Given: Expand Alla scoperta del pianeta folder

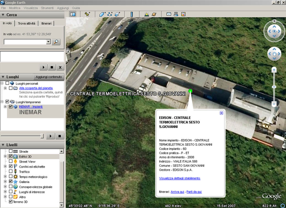Looking at the screenshot, I should 5,88.
